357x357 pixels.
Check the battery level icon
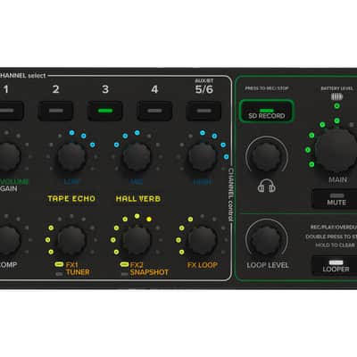tap(336, 96)
